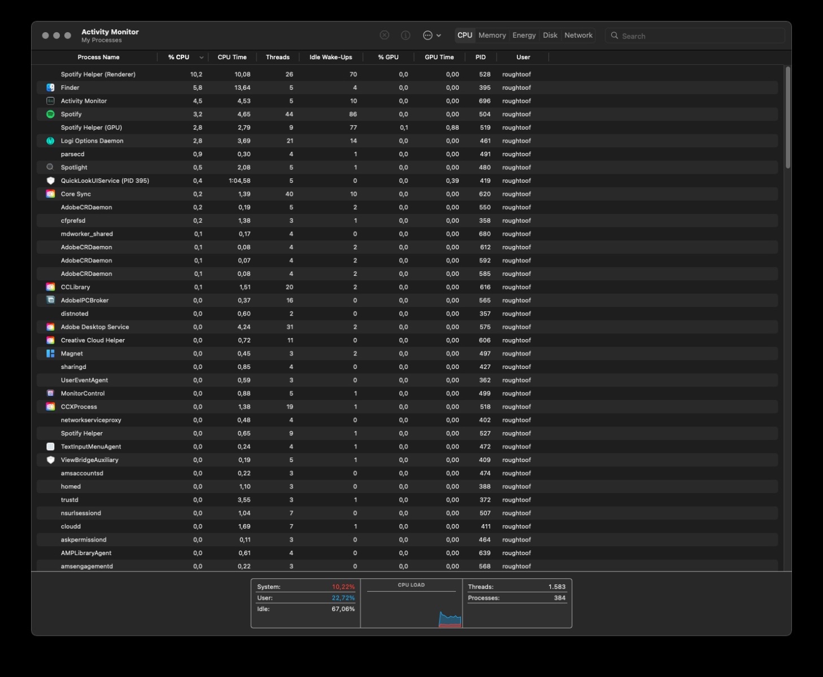Screen dimensions: 823x677
Task: Select the askpermissiond process
Action: click(407, 540)
